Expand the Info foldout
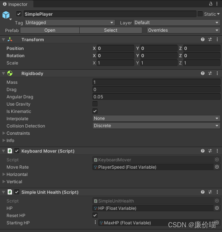 pos(4,141)
